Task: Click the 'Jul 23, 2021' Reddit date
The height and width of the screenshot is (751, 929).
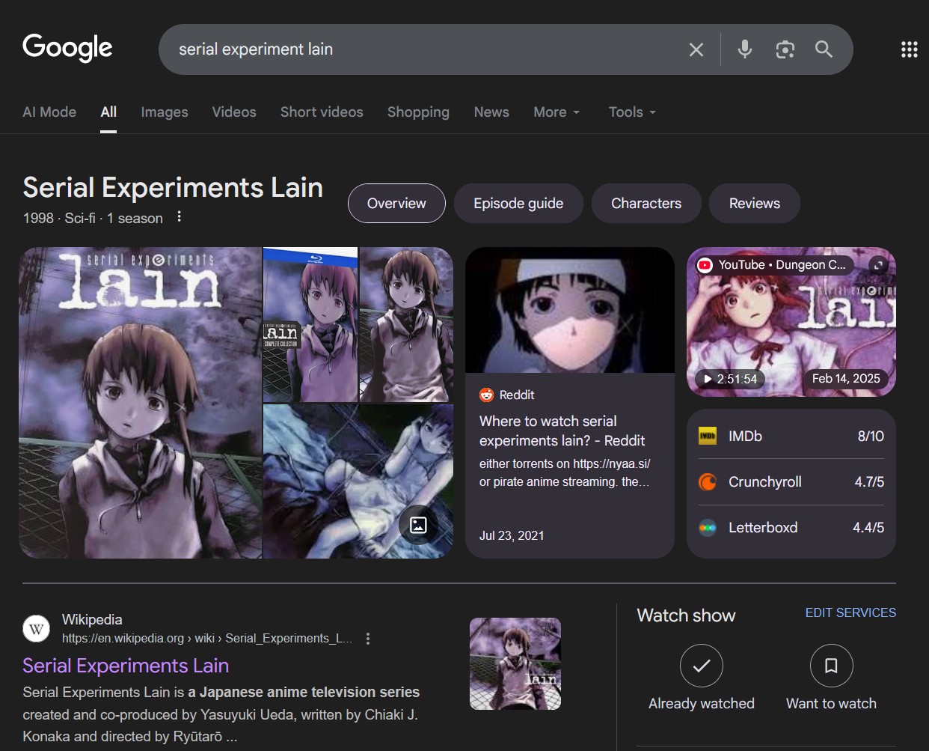Action: (512, 536)
